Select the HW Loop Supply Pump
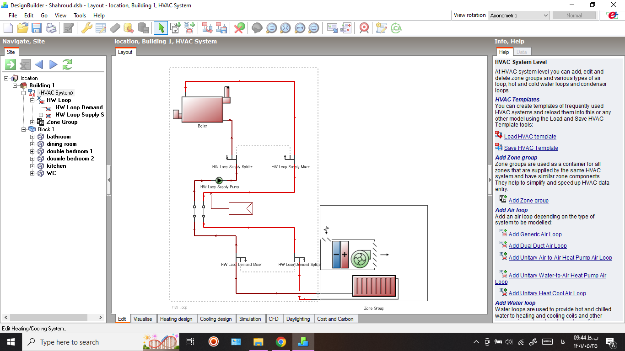This screenshot has height=351, width=625. tap(219, 181)
